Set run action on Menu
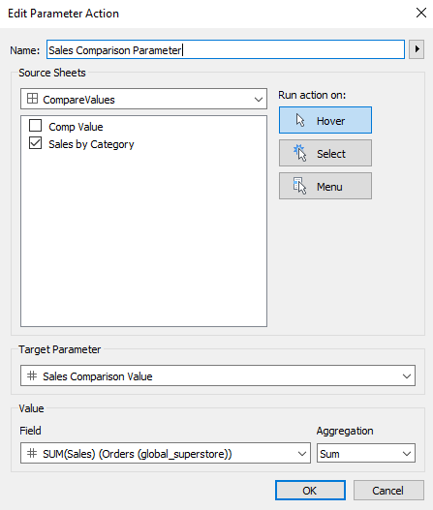The image size is (433, 510). pos(325,186)
